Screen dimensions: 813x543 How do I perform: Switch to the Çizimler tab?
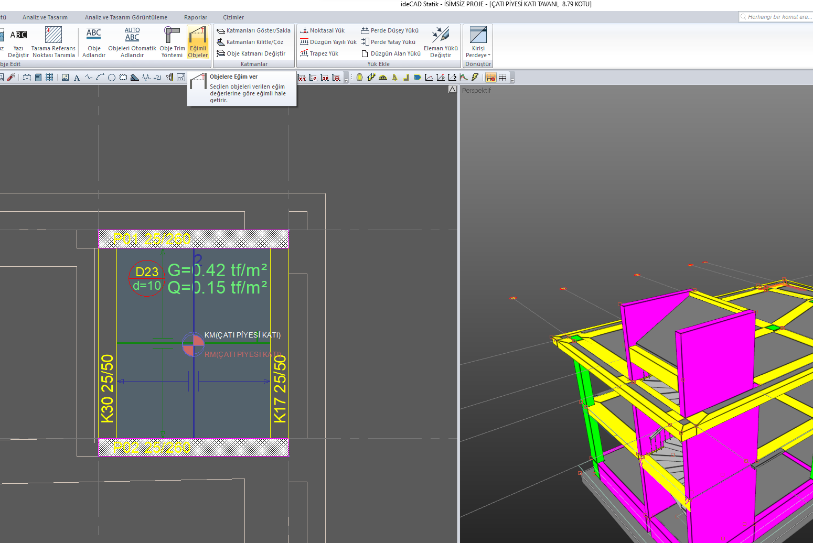pyautogui.click(x=233, y=17)
